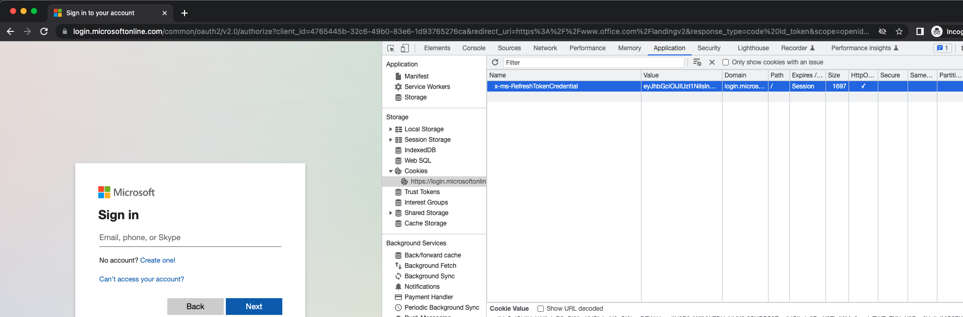Viewport: 963px width, 317px height.
Task: Select IndexedDB in the Storage tree
Action: (x=420, y=150)
